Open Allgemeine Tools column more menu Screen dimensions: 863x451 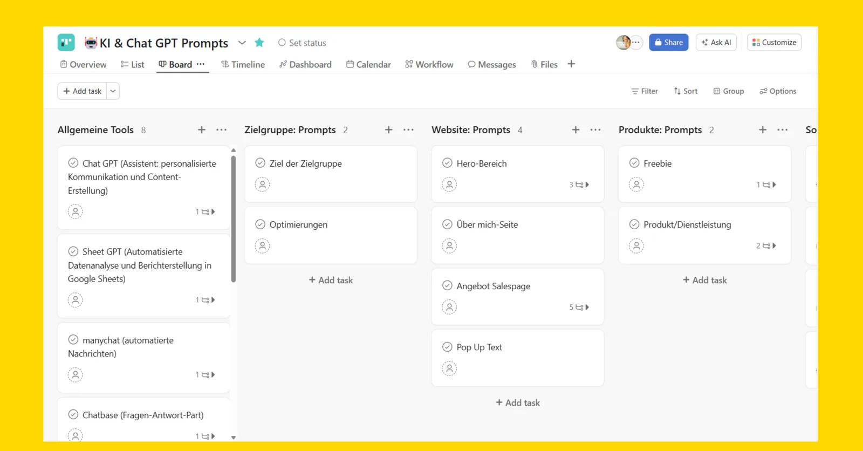click(x=221, y=129)
